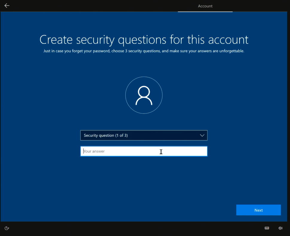Select the Account tab at top
290x236 pixels.
(205, 6)
